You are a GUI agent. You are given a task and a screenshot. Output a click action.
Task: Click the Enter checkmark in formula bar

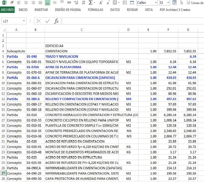tap(48, 21)
